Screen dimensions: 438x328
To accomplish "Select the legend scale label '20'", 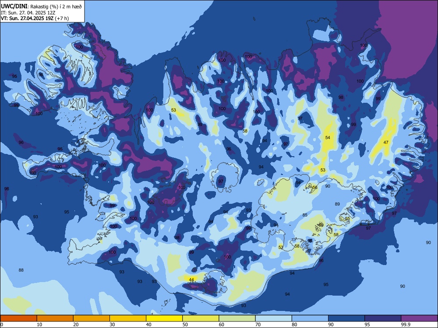I will (76, 325).
